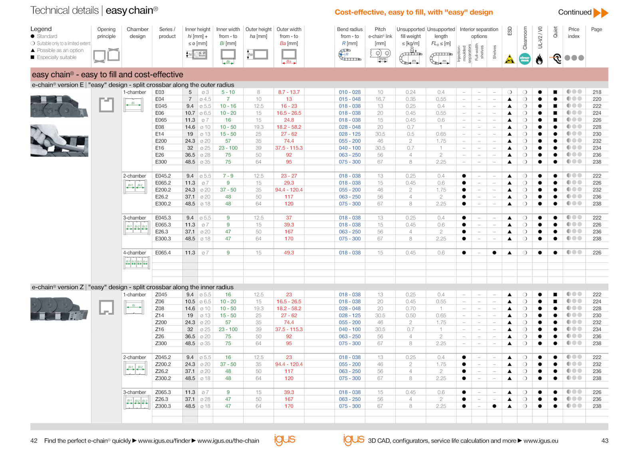The width and height of the screenshot is (639, 452).
Task: Click the green Cleanroom badge icon
Action: tap(525, 59)
